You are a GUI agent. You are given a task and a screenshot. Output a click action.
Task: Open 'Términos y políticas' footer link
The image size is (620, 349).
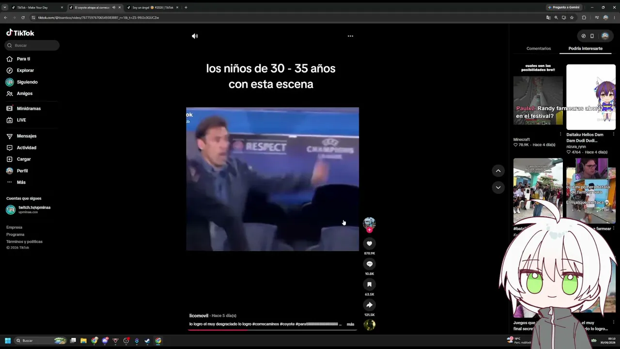(x=24, y=241)
